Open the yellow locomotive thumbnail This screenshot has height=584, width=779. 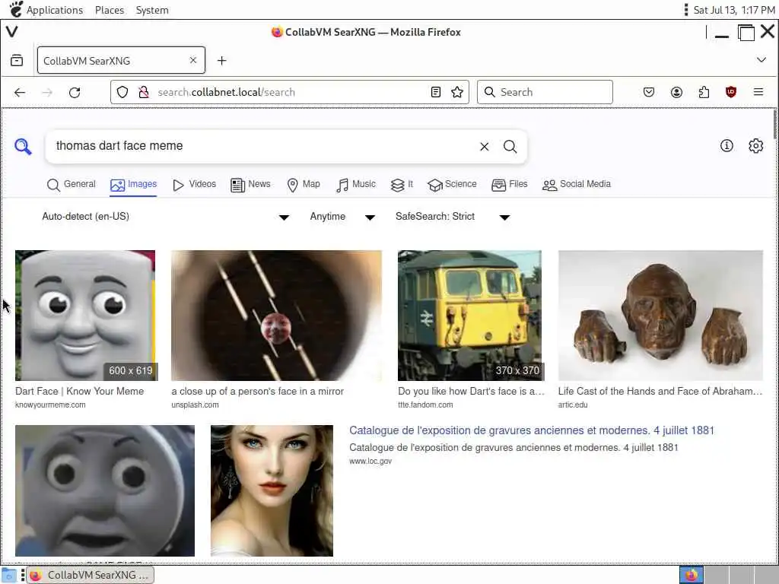tap(469, 316)
